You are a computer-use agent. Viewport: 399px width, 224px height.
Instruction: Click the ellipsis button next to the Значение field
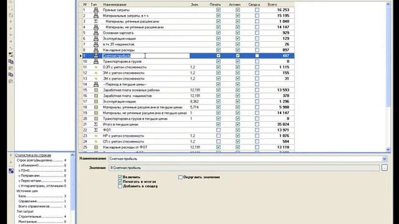click(x=385, y=167)
